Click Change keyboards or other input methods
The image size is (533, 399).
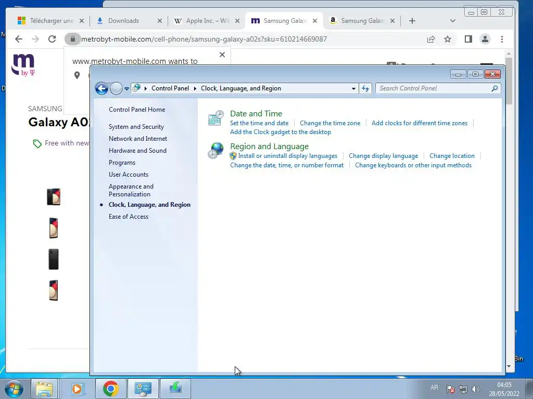point(413,165)
